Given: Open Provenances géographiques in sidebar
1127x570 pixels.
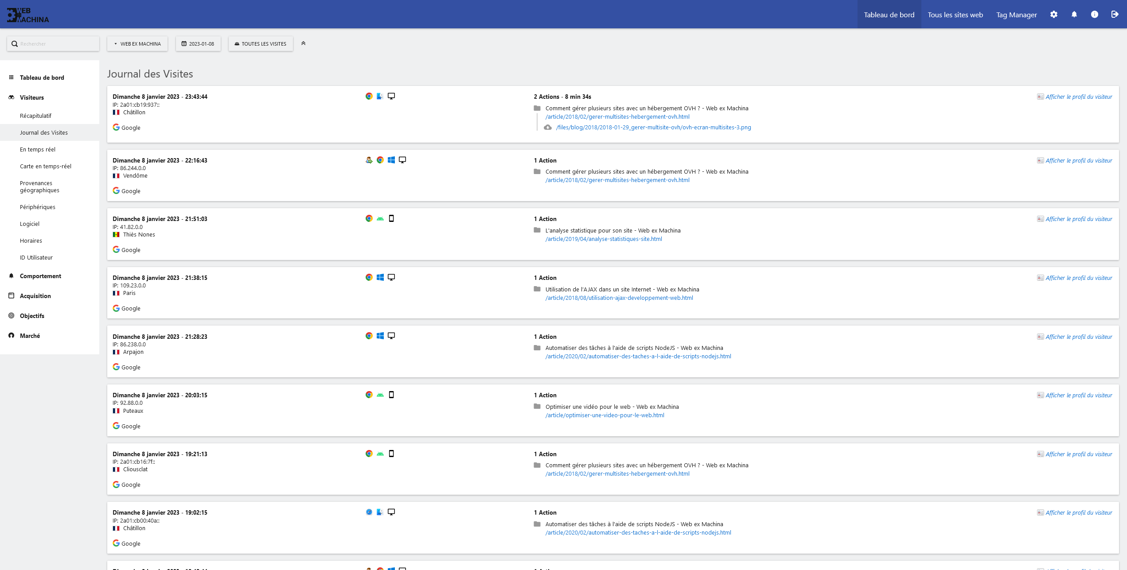Looking at the screenshot, I should pos(39,186).
